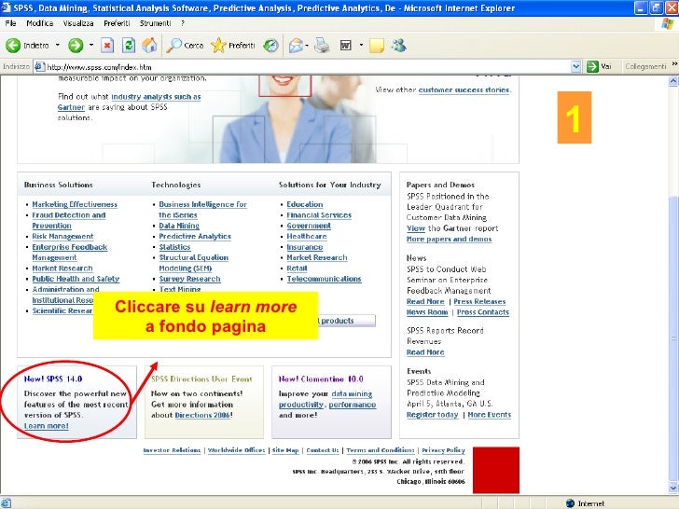Open the customer success stories link

pos(464,89)
